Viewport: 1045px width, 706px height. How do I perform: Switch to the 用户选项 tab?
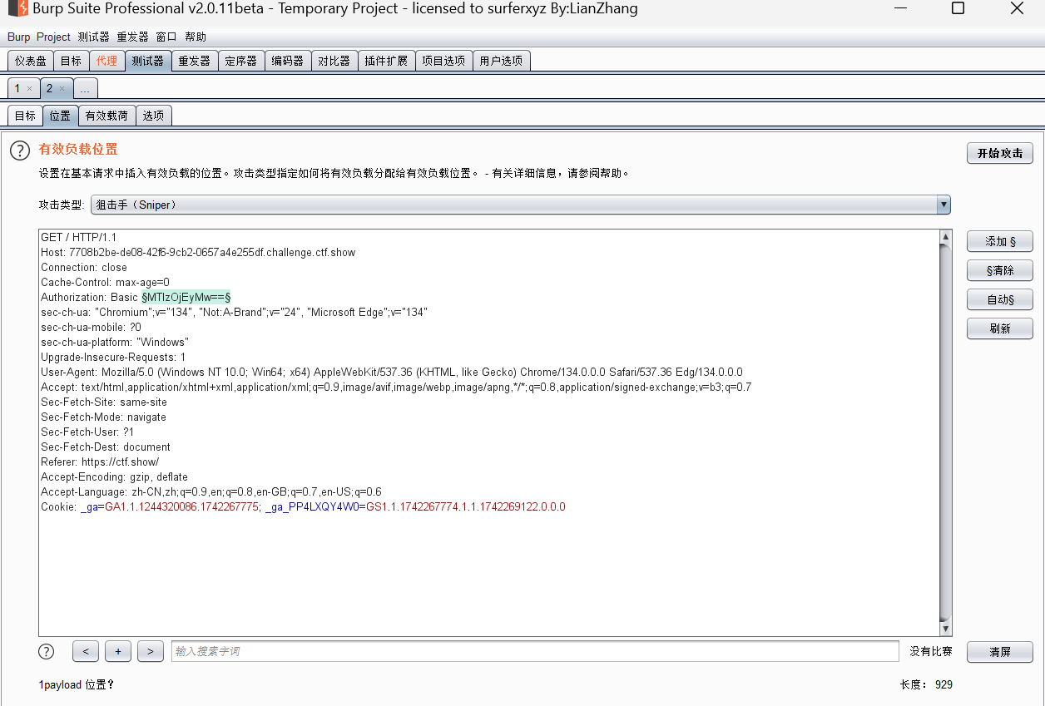[x=501, y=61]
